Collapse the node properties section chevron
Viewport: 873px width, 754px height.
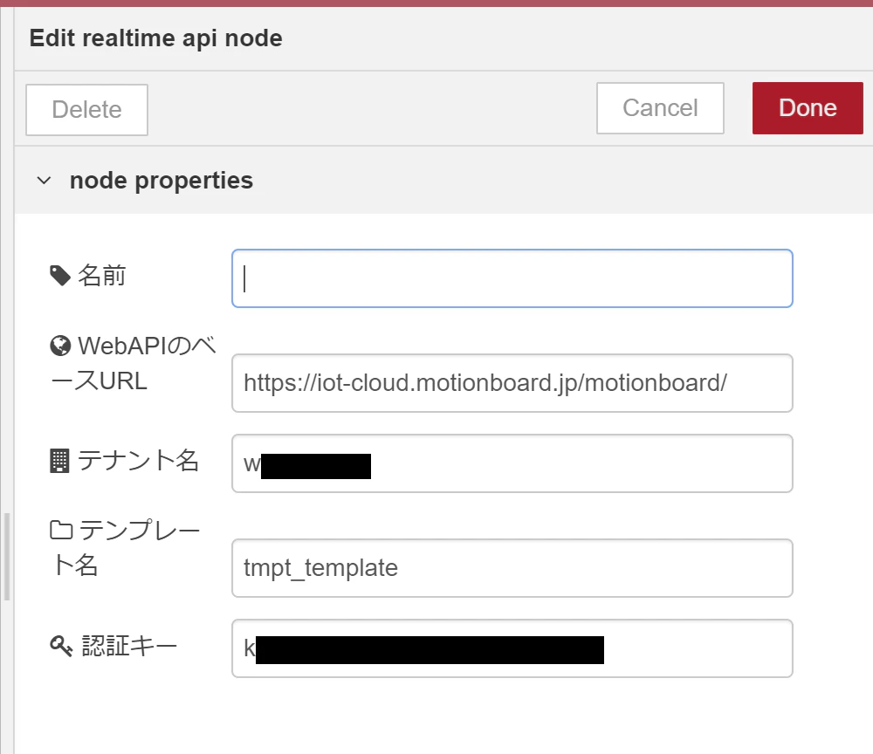[44, 181]
